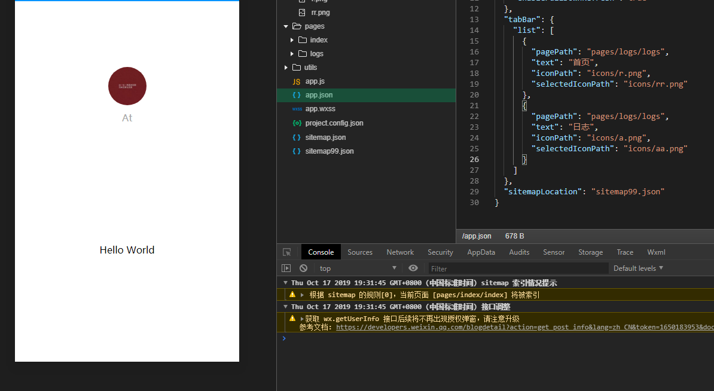Open the AppData tab
714x391 pixels.
(481, 252)
